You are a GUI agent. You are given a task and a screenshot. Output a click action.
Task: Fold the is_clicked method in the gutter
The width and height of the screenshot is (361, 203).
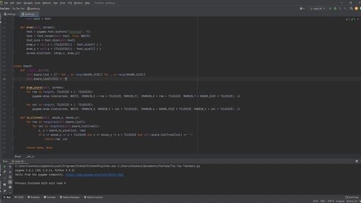13,118
